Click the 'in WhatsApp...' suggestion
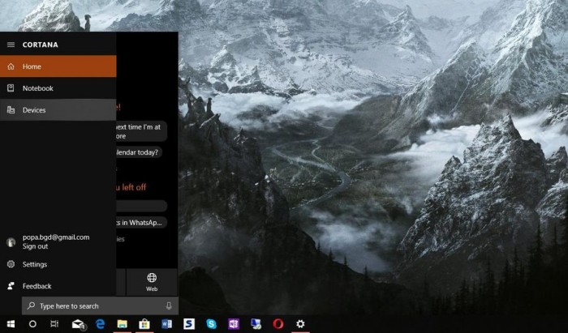 tap(141, 222)
